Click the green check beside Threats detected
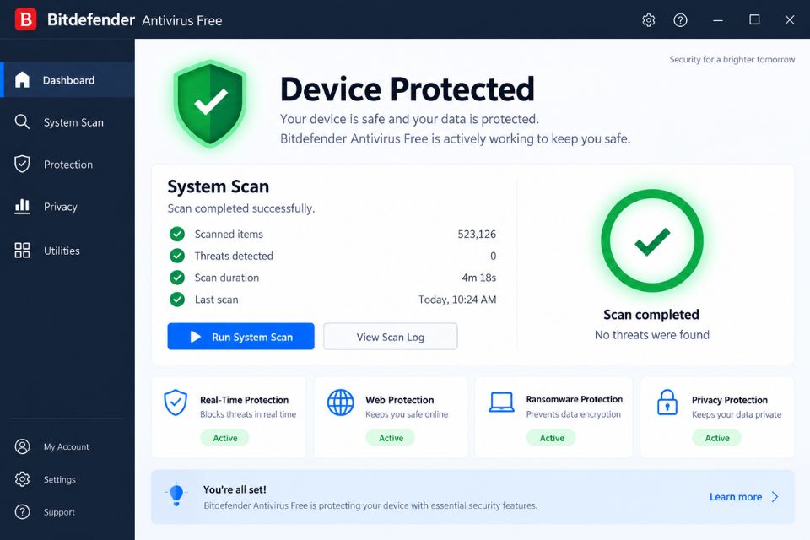 pyautogui.click(x=177, y=256)
